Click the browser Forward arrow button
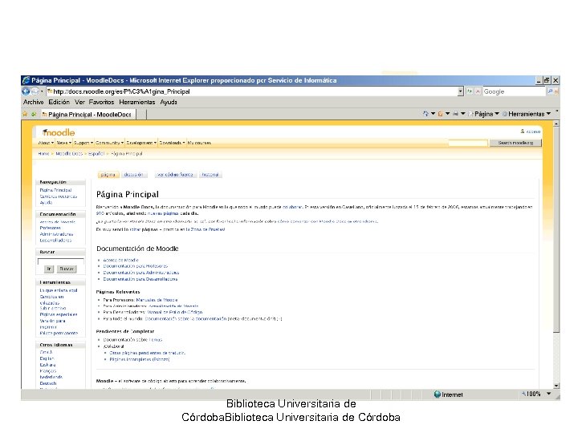The image size is (578, 433). click(35, 91)
